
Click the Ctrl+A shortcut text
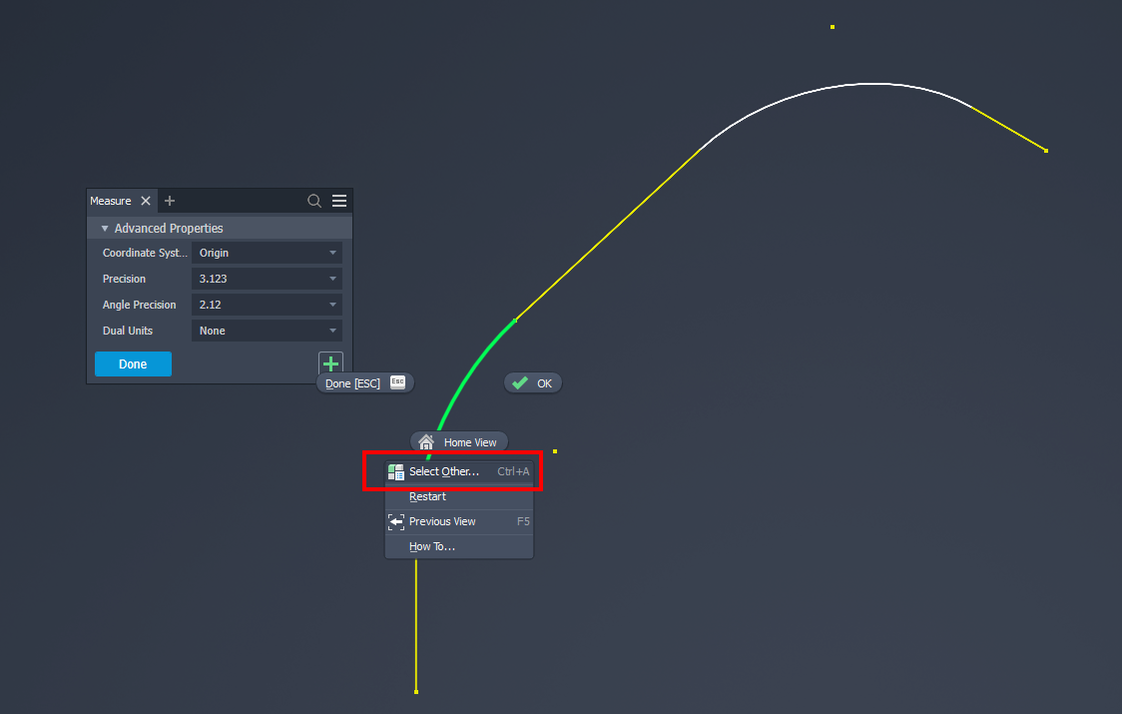tap(513, 471)
